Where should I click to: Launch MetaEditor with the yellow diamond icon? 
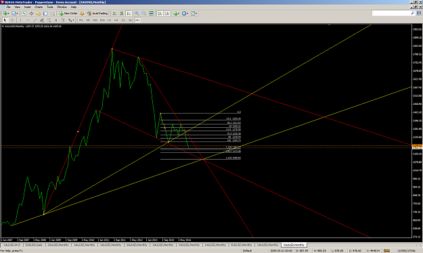click(x=82, y=14)
